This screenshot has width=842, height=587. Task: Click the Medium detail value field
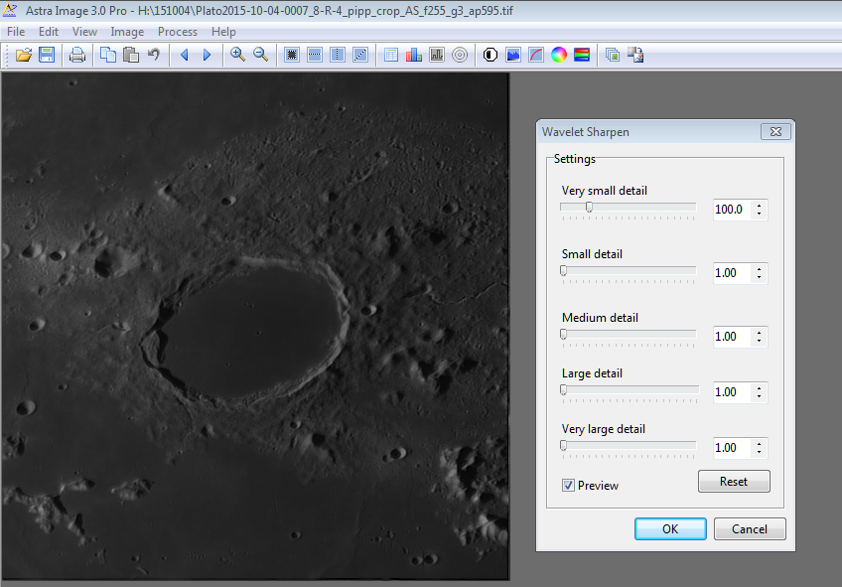732,336
